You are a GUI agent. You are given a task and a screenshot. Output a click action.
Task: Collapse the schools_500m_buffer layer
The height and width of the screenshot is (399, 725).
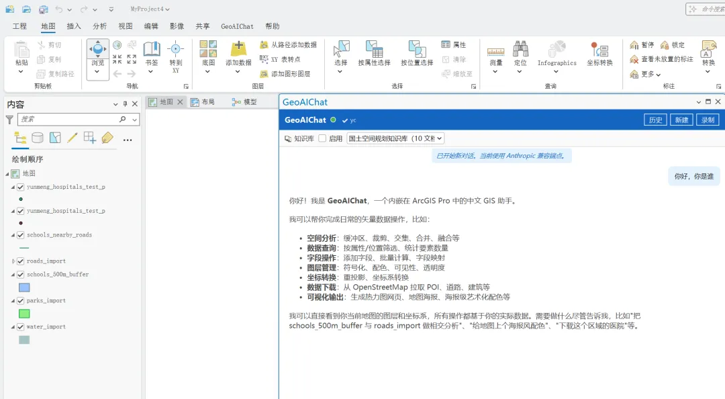pyautogui.click(x=13, y=275)
